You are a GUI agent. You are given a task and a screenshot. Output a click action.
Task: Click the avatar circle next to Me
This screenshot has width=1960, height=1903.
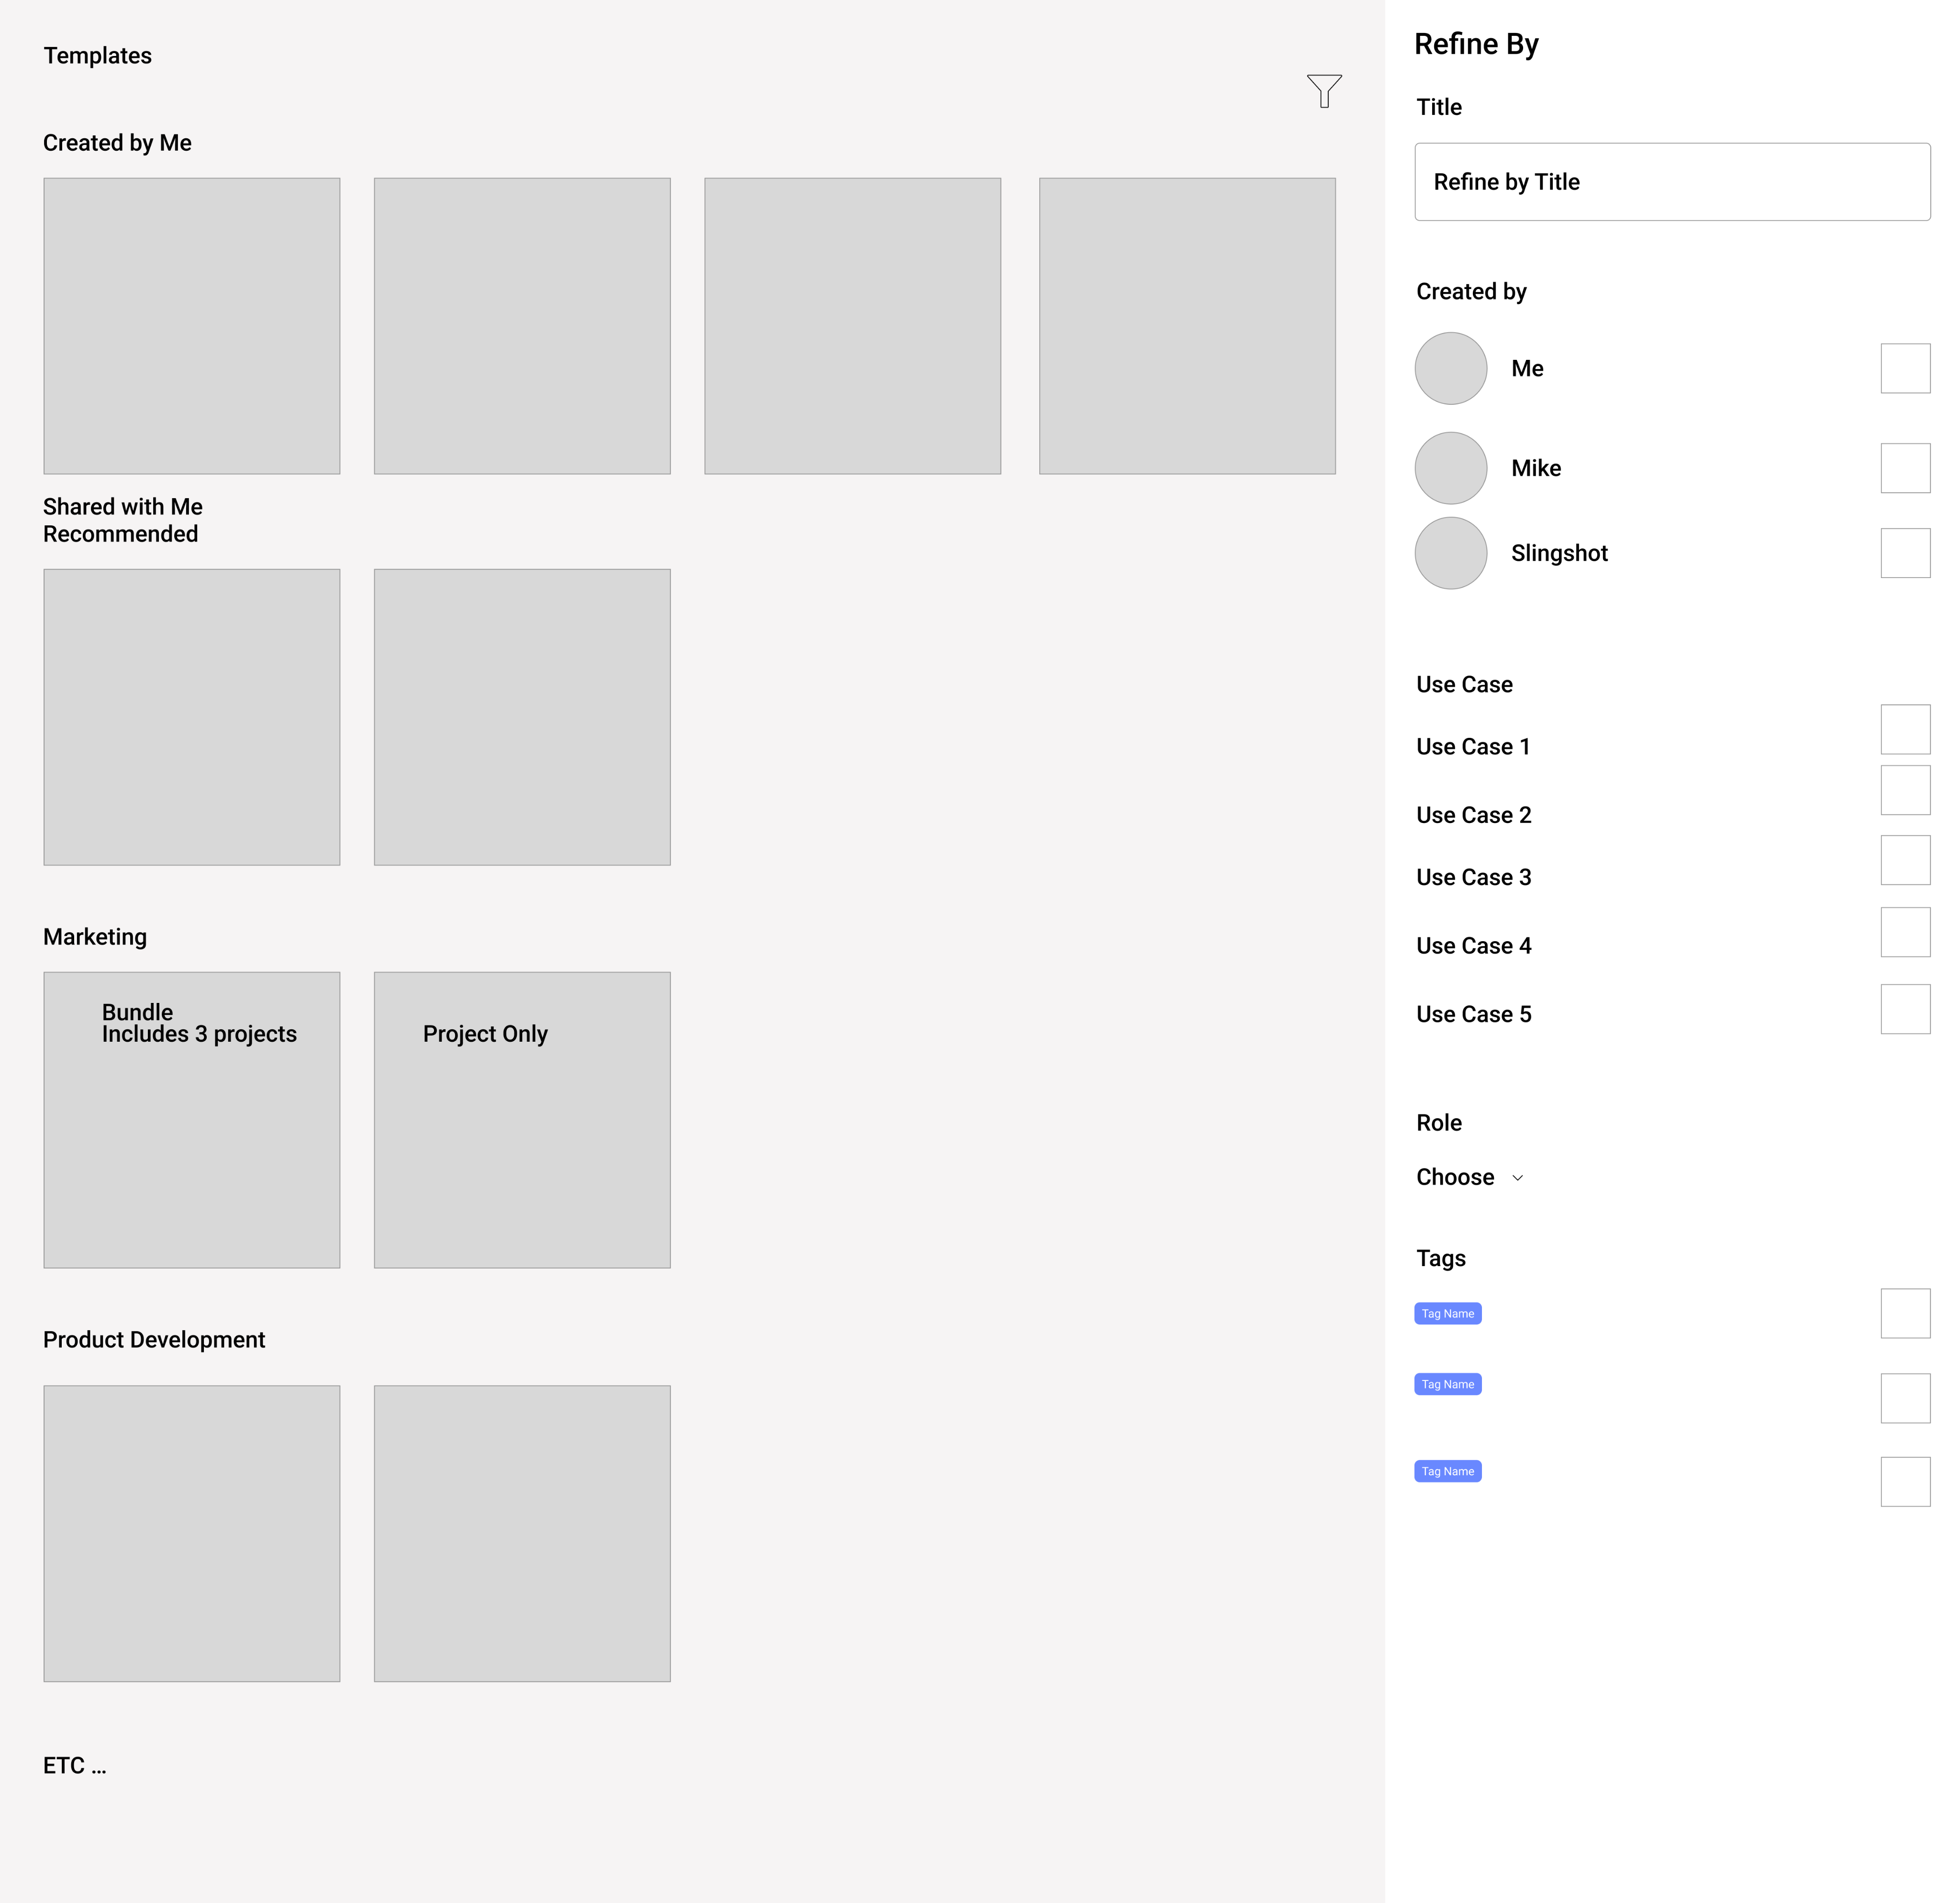coord(1451,368)
